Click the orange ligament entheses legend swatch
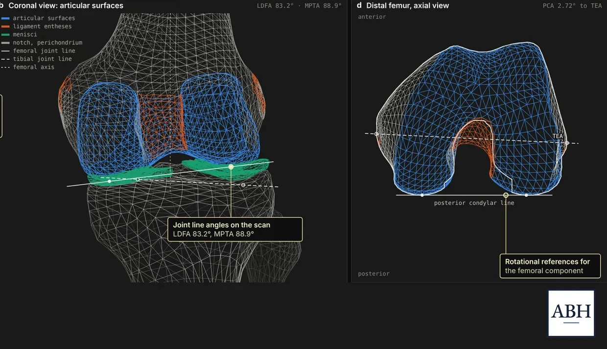 pyautogui.click(x=5, y=26)
